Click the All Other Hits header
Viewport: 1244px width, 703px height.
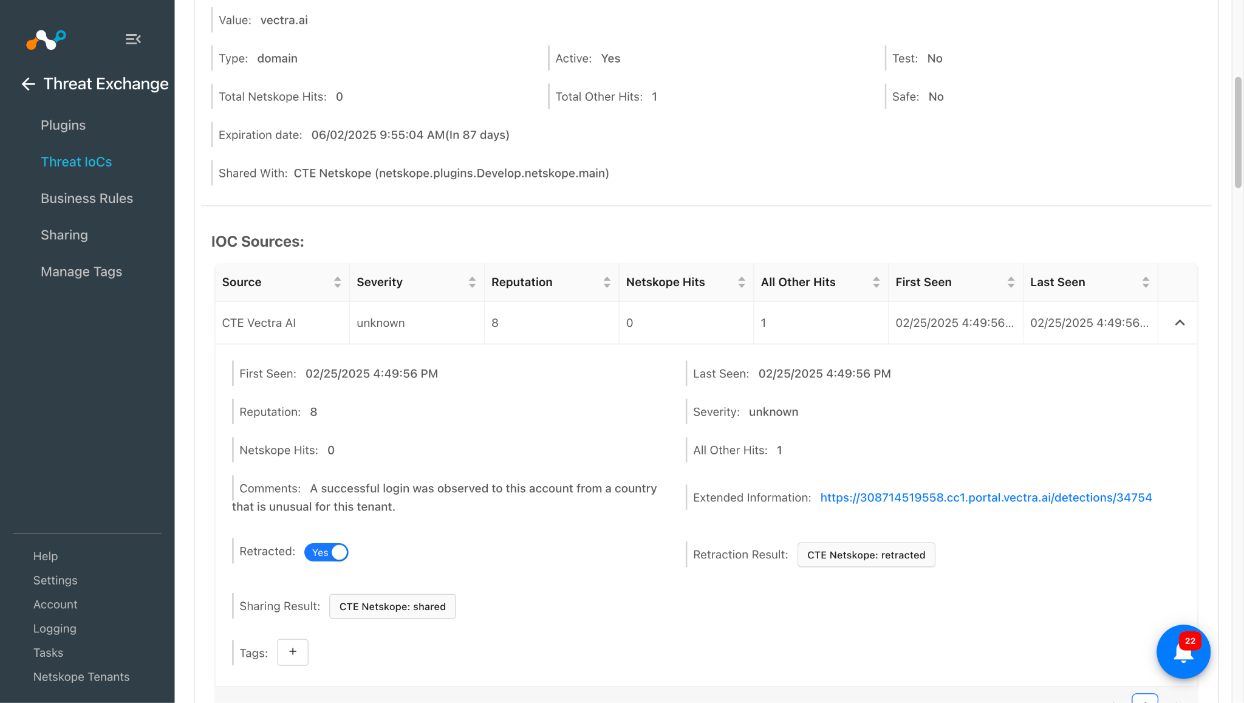click(821, 282)
